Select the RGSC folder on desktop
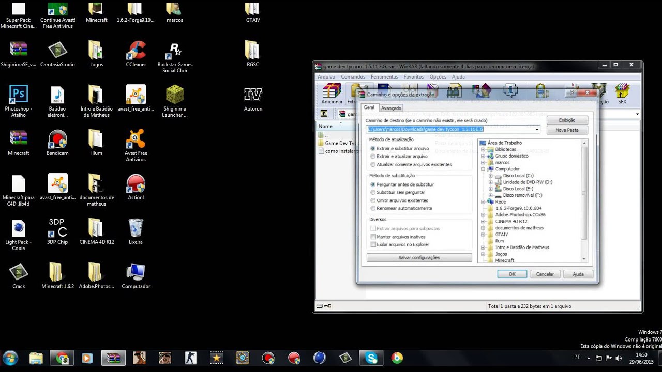 point(252,54)
